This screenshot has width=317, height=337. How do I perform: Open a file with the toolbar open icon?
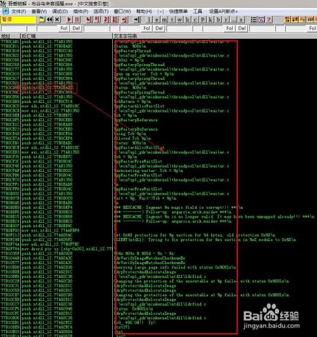click(41, 20)
